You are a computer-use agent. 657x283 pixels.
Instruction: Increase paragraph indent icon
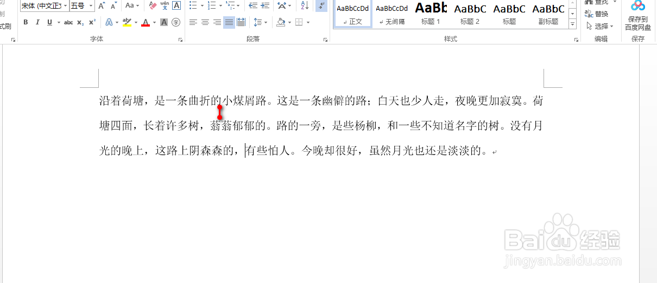pyautogui.click(x=266, y=6)
